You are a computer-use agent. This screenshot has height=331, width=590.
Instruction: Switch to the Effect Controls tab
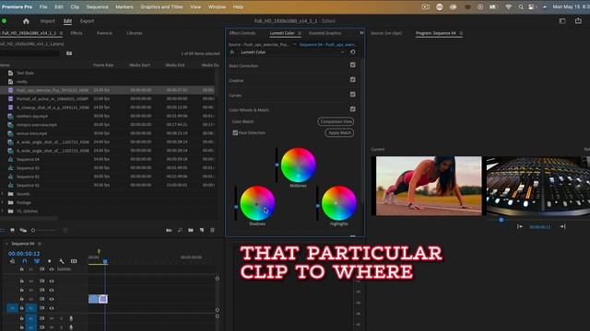click(242, 33)
